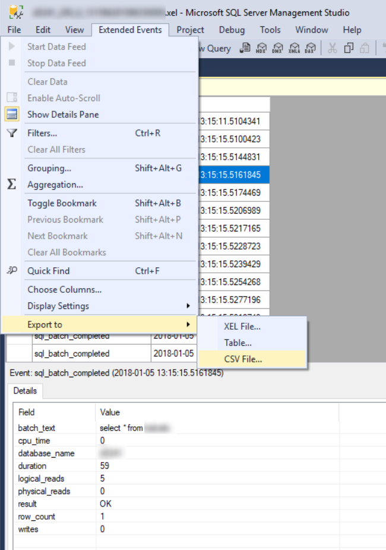Image resolution: width=386 pixels, height=550 pixels.
Task: Click the SSMS application icon in title bar
Action: (16, 12)
